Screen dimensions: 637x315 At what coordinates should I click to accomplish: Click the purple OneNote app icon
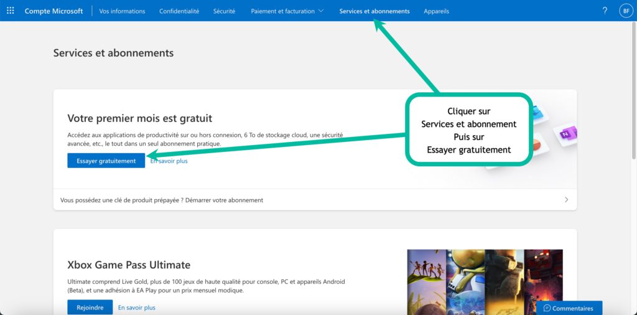[x=567, y=133]
